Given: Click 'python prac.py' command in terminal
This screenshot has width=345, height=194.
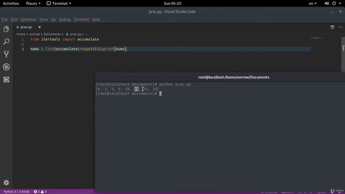Looking at the screenshot, I should tap(175, 84).
